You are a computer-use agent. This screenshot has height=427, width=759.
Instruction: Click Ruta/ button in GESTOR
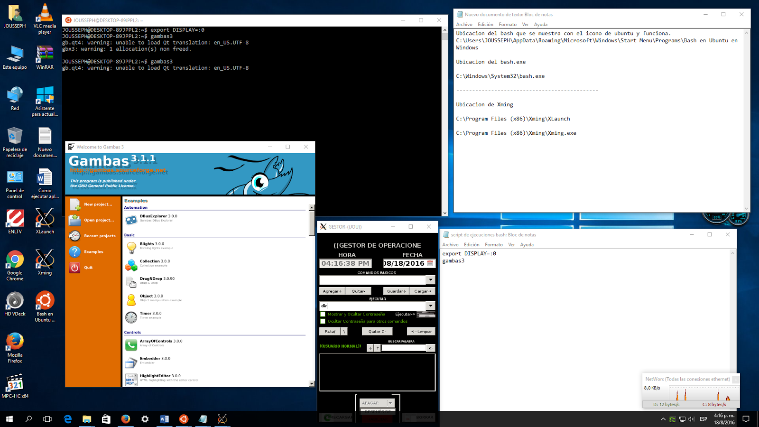click(x=330, y=332)
